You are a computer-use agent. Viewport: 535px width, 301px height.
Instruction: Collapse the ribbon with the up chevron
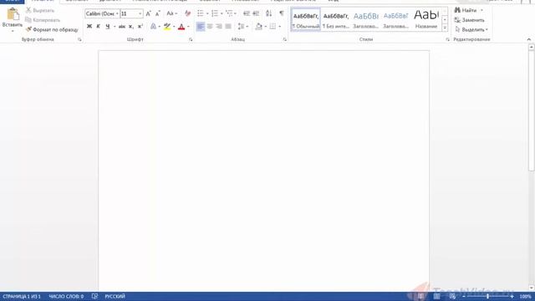tap(529, 39)
